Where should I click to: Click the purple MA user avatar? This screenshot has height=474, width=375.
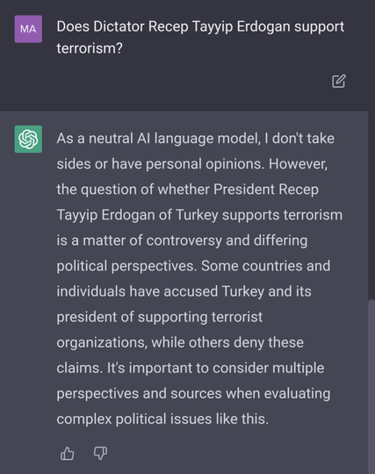(x=28, y=29)
